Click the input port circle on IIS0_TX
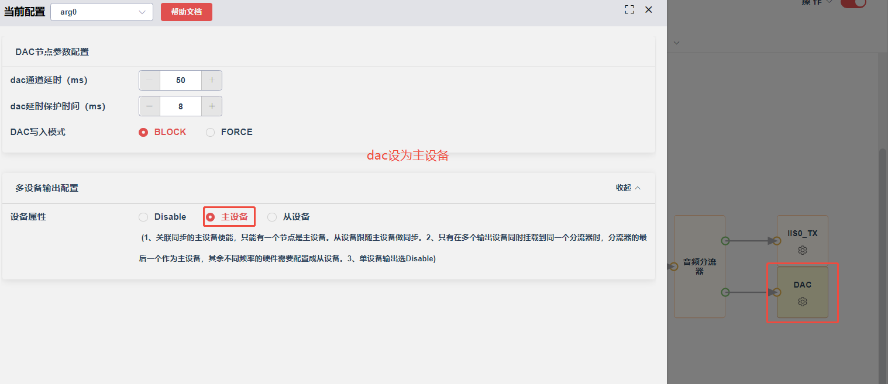Screen dimensions: 888x384 [777, 241]
